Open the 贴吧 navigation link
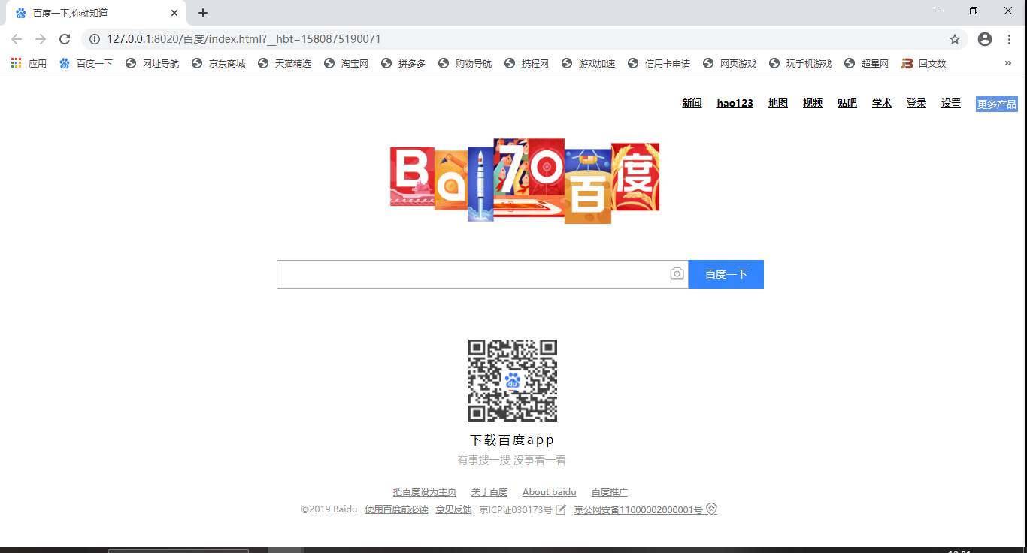This screenshot has width=1027, height=553. (847, 104)
